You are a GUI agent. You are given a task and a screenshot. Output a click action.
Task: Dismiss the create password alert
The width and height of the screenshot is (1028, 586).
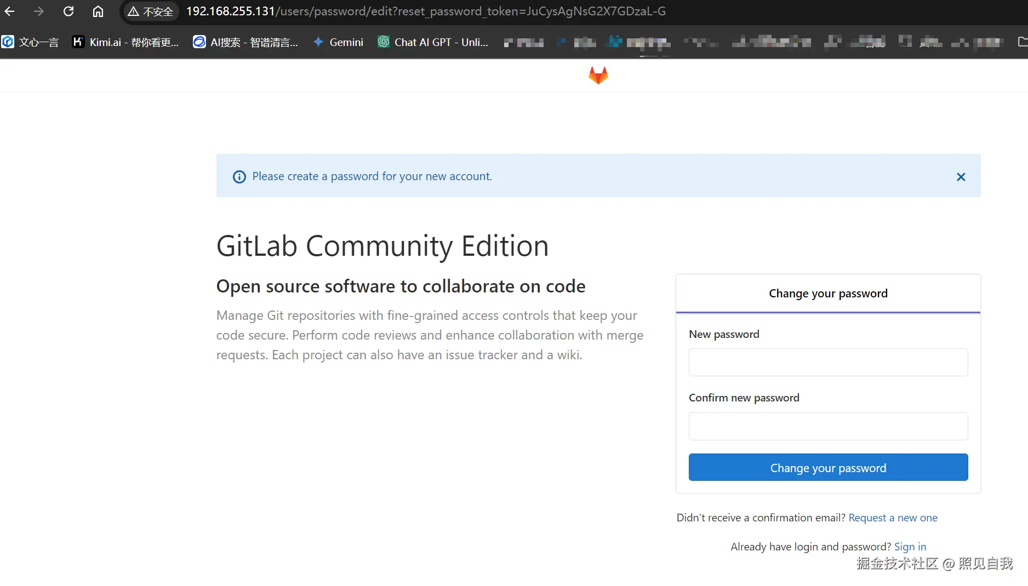961,177
